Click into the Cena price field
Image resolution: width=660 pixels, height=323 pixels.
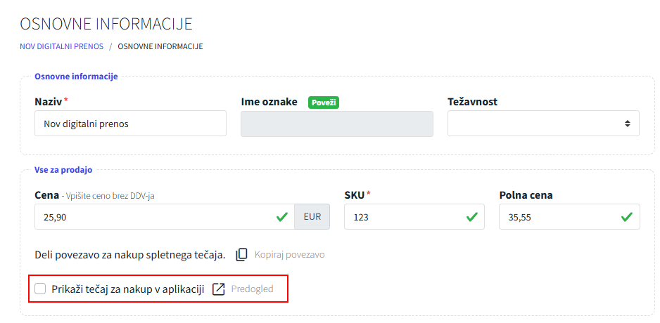pyautogui.click(x=155, y=217)
